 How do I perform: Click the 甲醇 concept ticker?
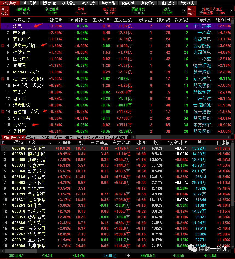pyautogui.click(x=81, y=11)
